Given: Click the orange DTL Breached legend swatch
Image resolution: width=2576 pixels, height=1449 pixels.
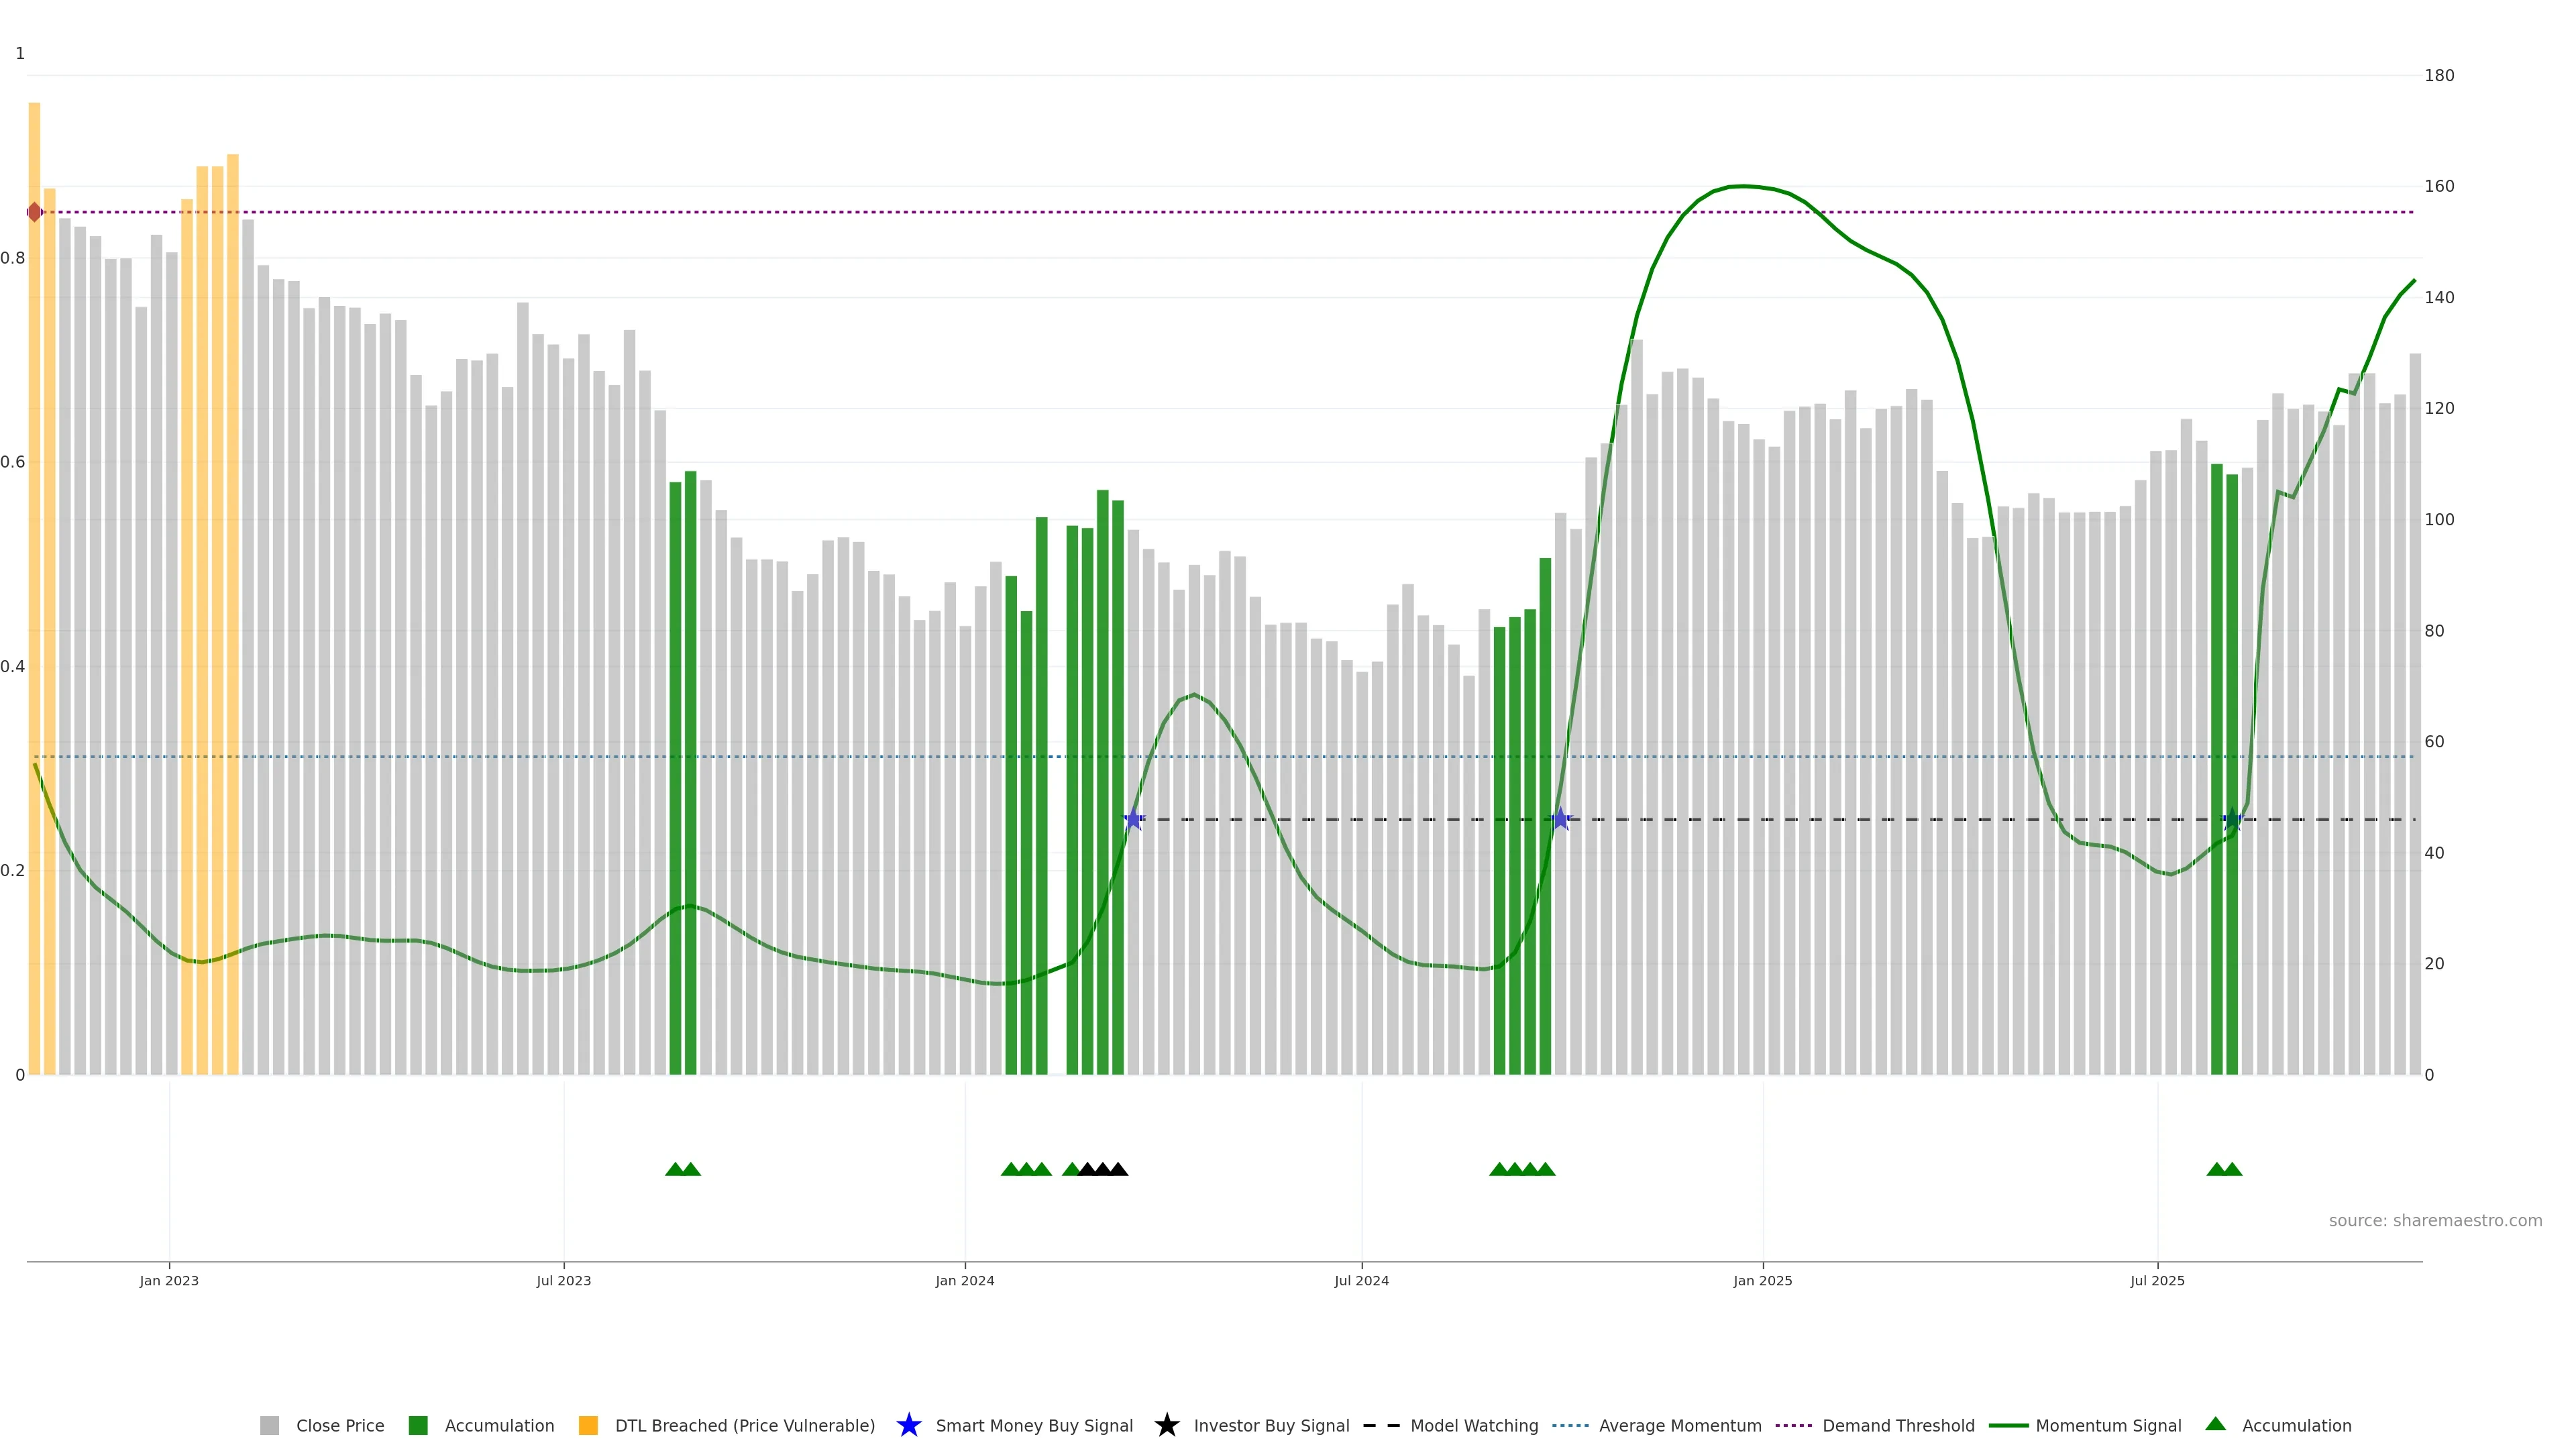Looking at the screenshot, I should click(x=588, y=1425).
